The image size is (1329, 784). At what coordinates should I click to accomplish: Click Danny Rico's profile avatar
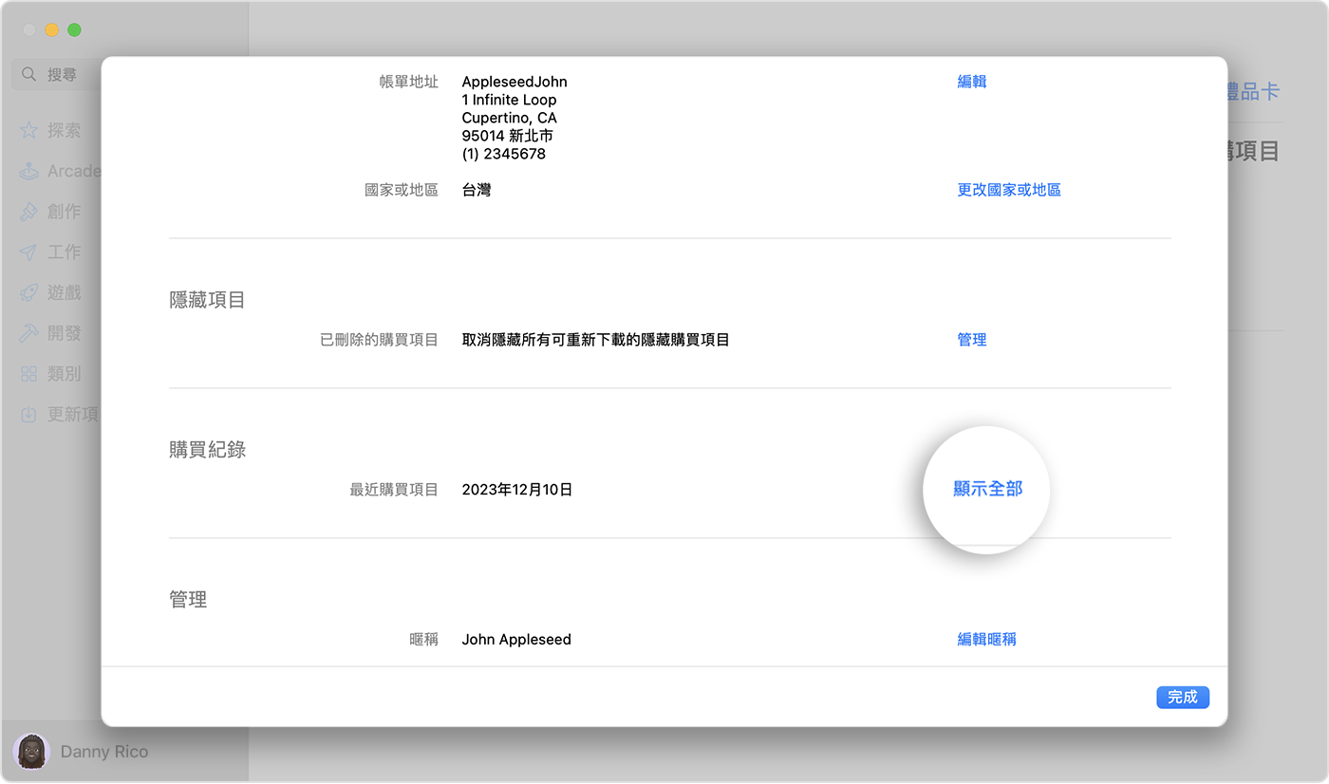pos(32,751)
